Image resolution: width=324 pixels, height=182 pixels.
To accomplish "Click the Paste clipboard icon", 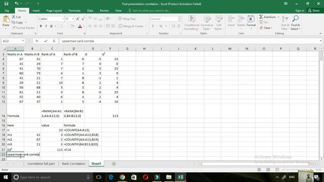I will coord(6,19).
